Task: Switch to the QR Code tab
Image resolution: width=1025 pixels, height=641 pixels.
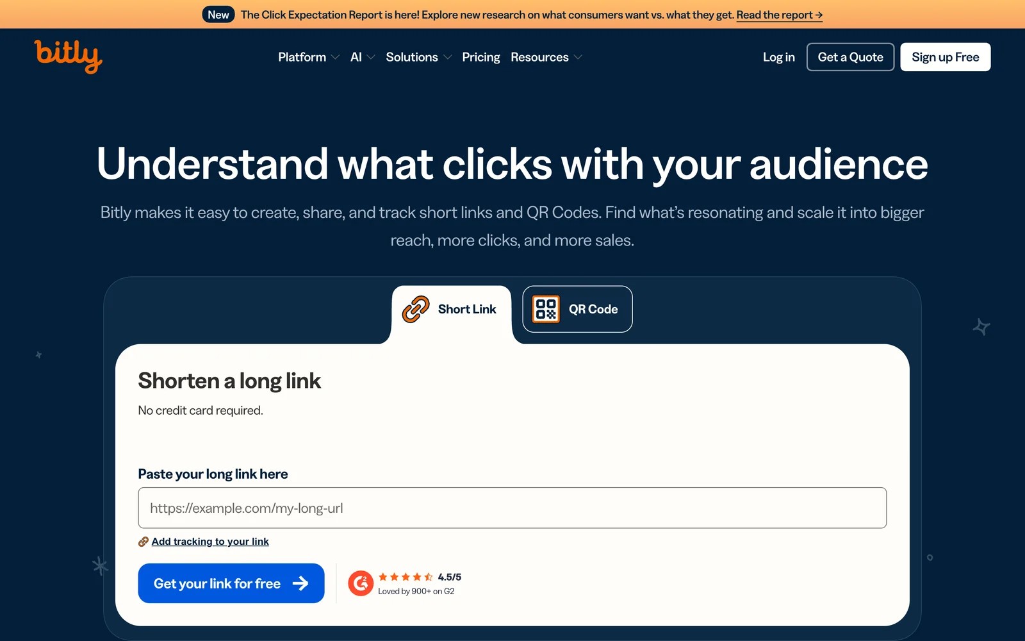Action: click(x=577, y=309)
